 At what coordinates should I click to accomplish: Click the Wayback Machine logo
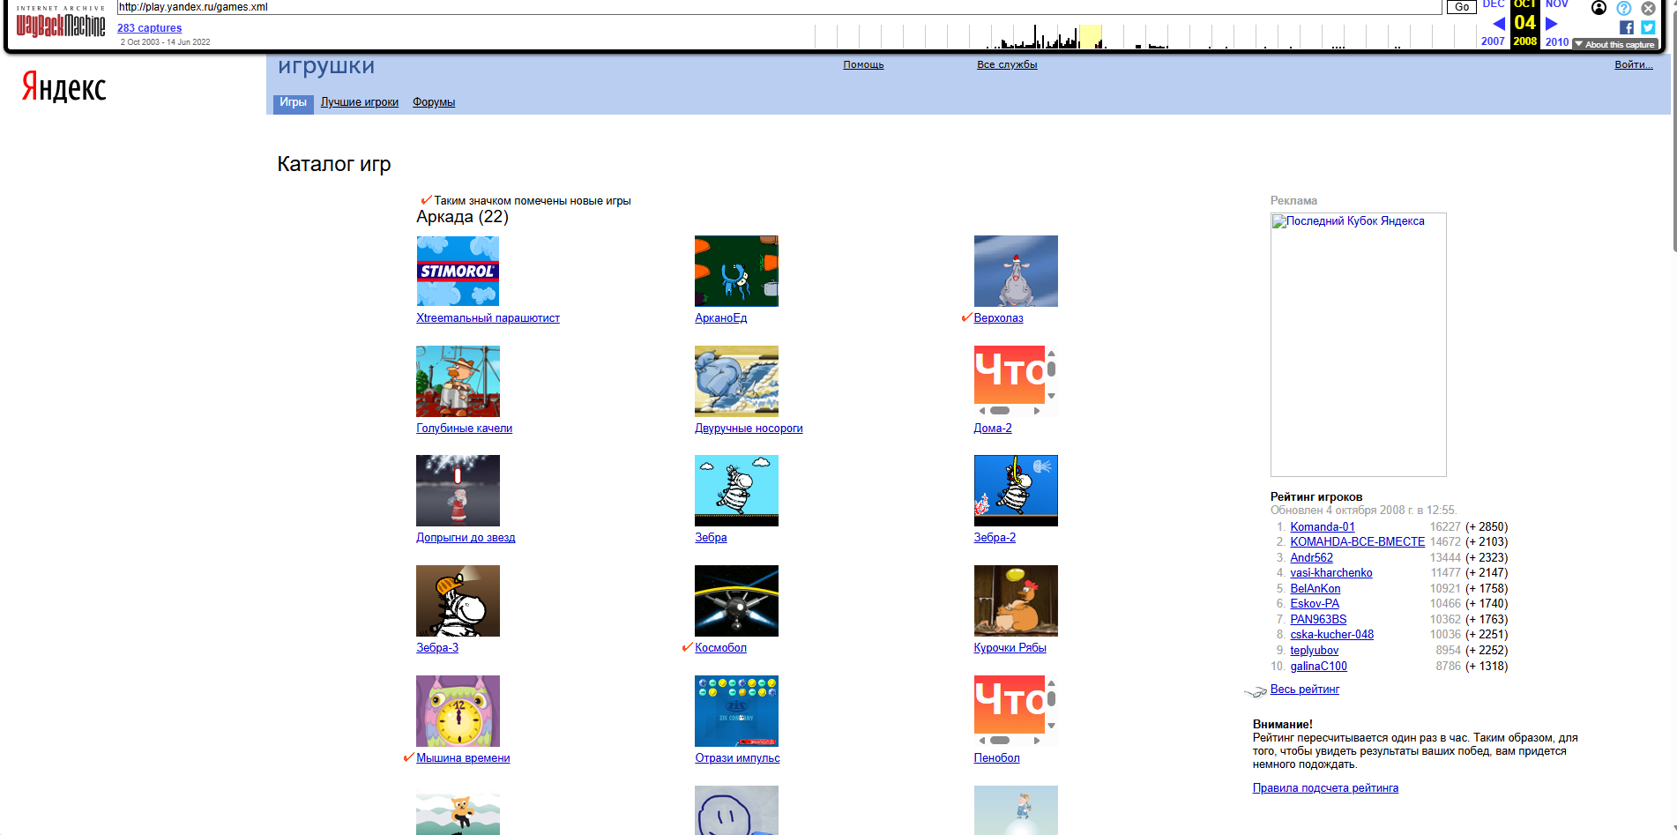pos(61,23)
